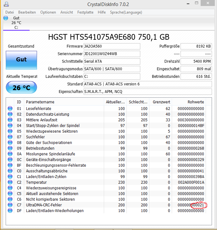The width and height of the screenshot is (217, 230).
Task: Click the ID column header
Action: click(x=19, y=102)
